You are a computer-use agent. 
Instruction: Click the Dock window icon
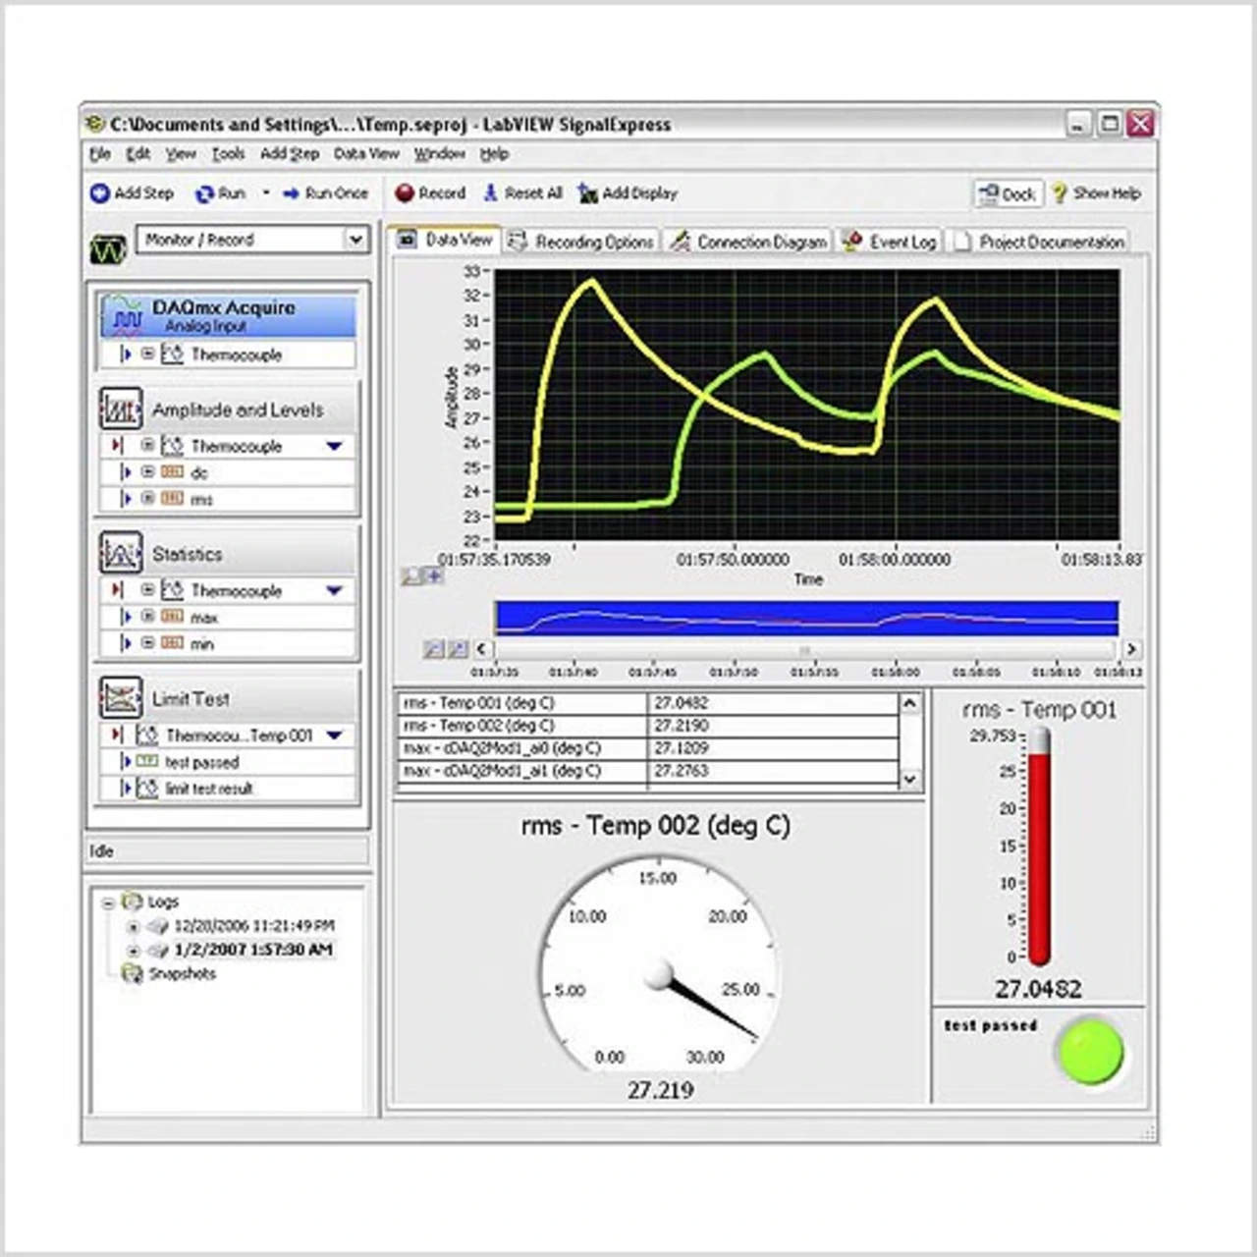(x=987, y=193)
